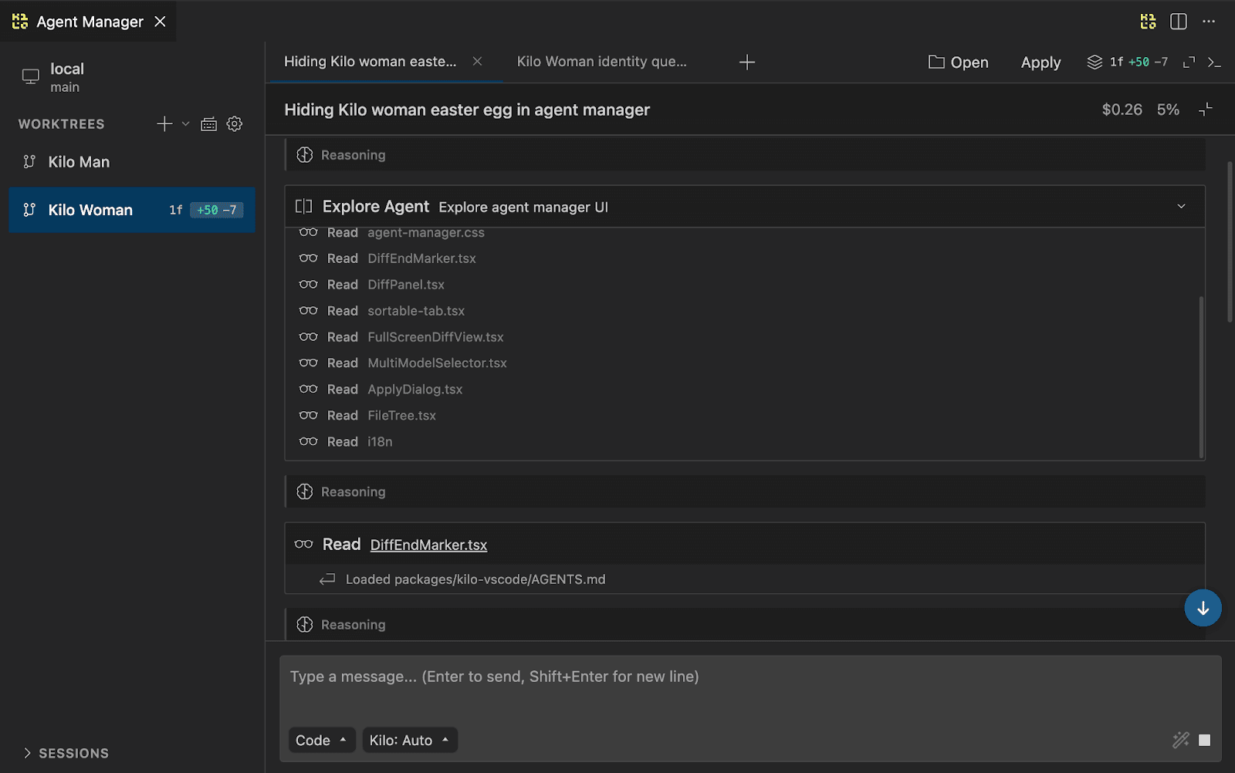Open the Worktrees settings gear
This screenshot has height=773, width=1235.
[x=234, y=123]
